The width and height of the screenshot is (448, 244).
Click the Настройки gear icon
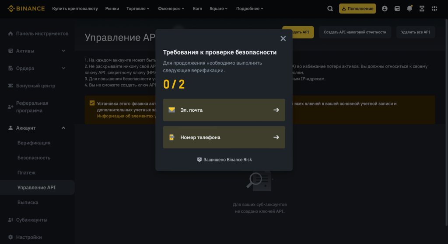coord(10,237)
